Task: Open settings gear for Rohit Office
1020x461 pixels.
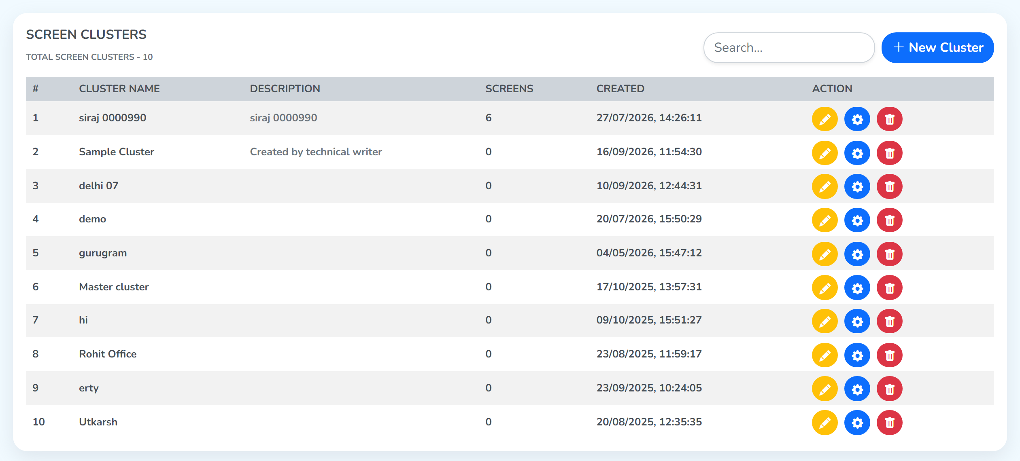Action: (857, 355)
